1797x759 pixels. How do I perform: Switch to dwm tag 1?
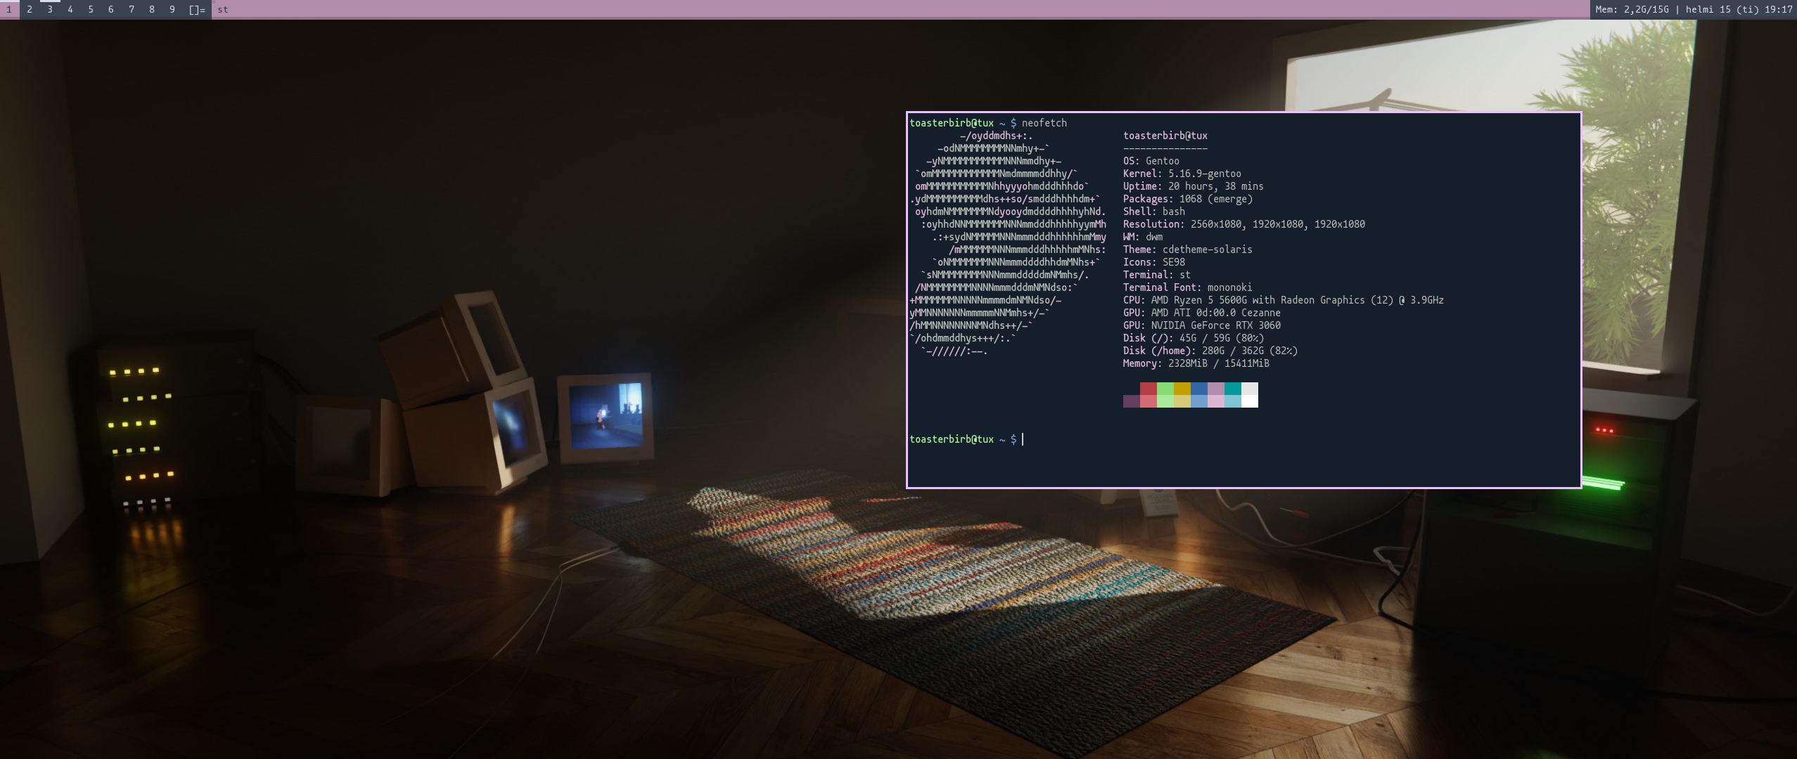click(x=9, y=9)
